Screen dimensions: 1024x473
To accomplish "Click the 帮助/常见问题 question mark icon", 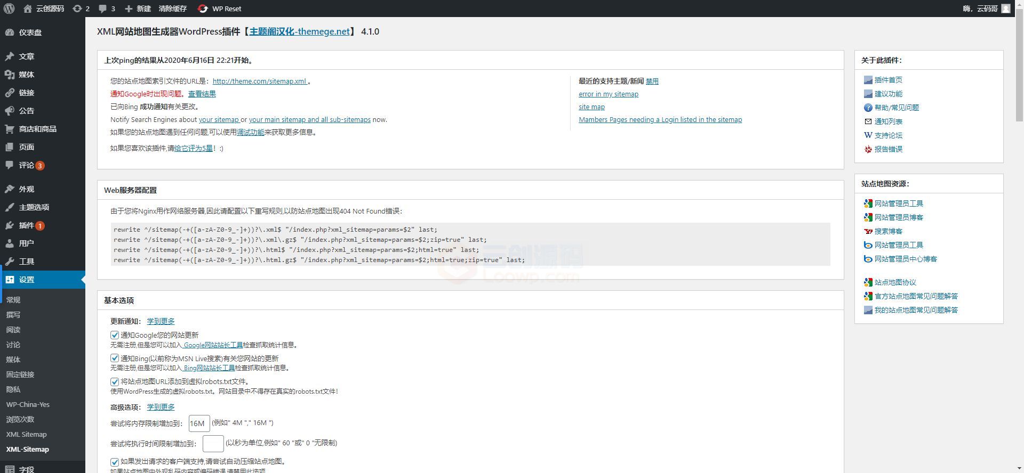I will pos(868,108).
